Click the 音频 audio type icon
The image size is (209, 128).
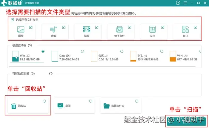[53, 29]
